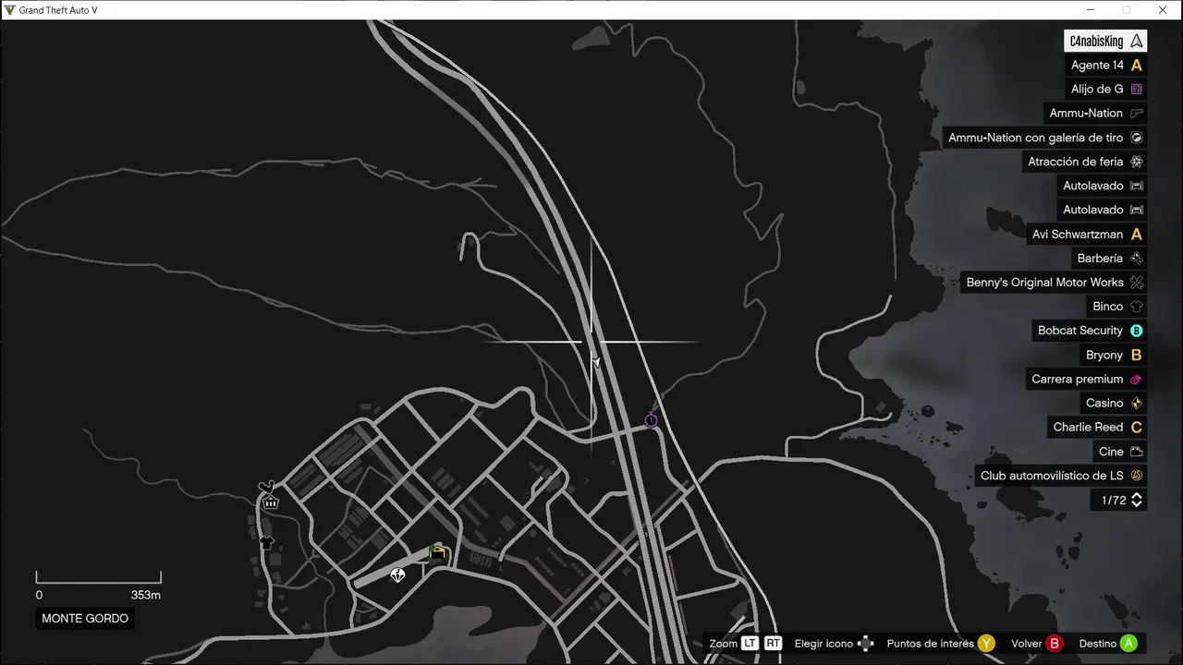Click the 353m map scale bar
Screen dimensions: 1183x665
click(x=99, y=577)
